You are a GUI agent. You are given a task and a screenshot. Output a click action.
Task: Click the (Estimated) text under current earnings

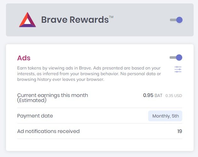click(x=32, y=100)
